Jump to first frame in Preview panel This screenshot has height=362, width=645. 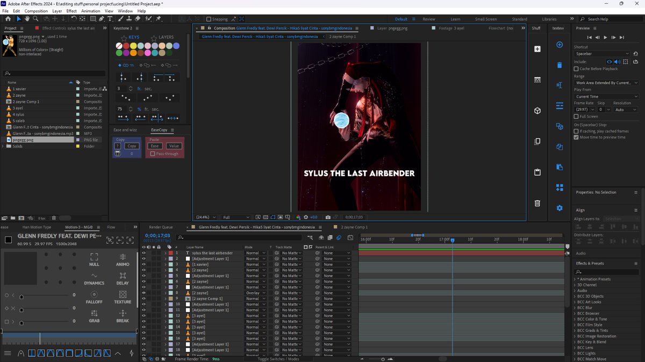click(x=589, y=38)
